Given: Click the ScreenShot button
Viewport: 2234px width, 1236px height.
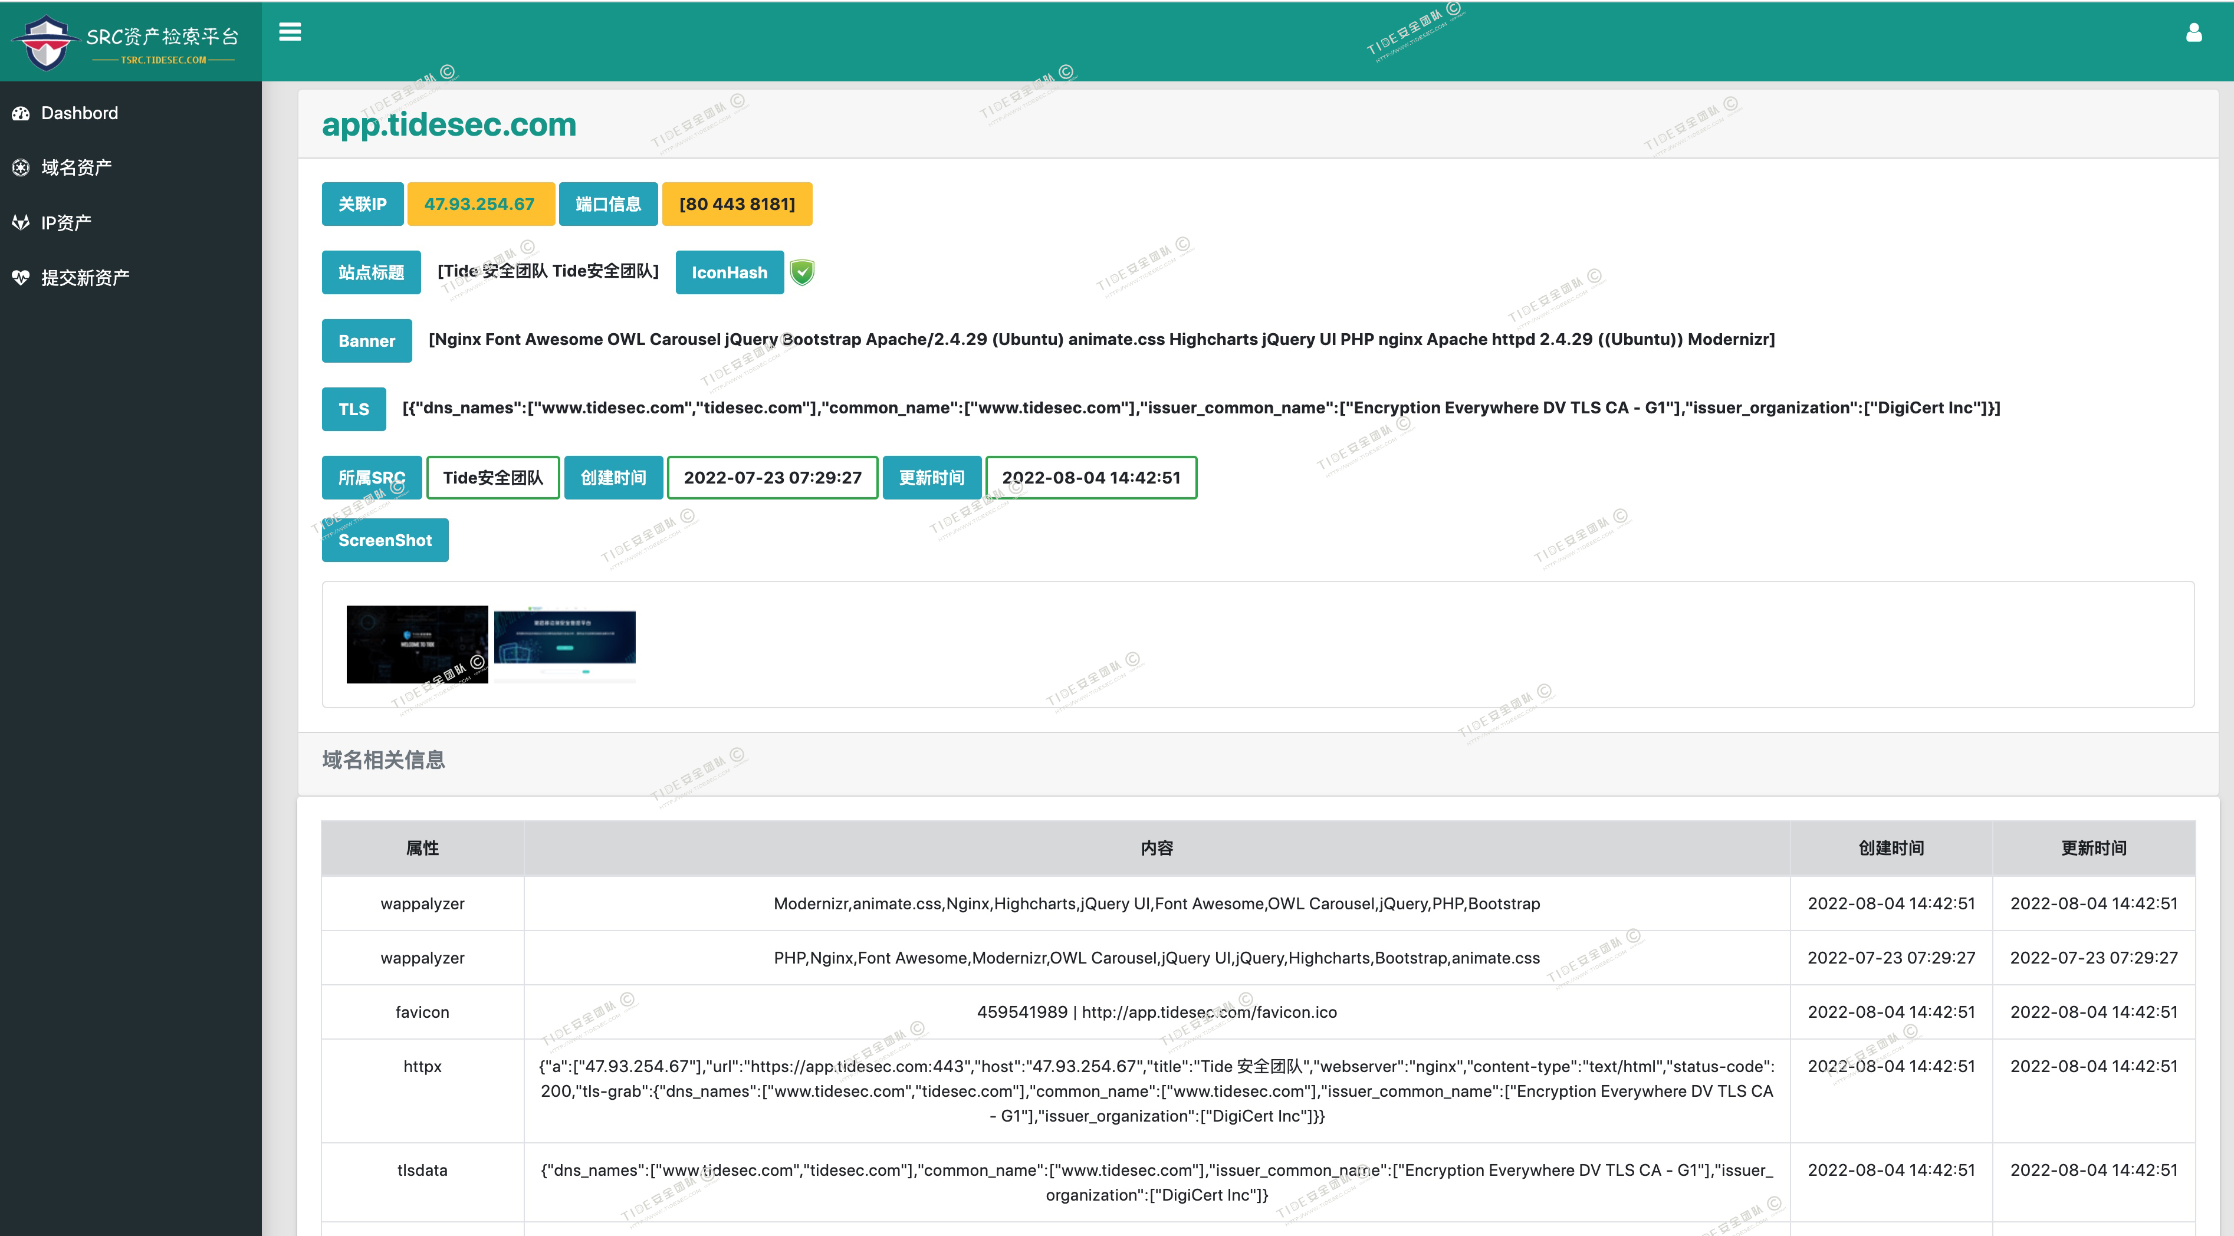Looking at the screenshot, I should [384, 540].
